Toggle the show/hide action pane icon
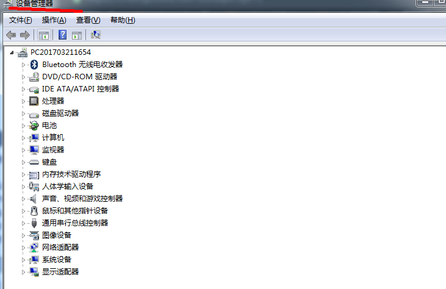446x289 pixels. (x=77, y=35)
